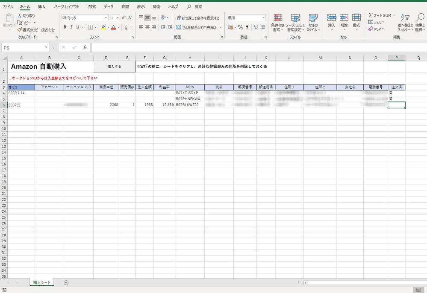Screen dimensions: 427x293
Task: Click the Format Painter (書式のコピー/貼り付け) icon
Action: point(20,29)
